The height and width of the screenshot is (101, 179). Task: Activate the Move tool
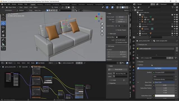pyautogui.click(x=3, y=23)
